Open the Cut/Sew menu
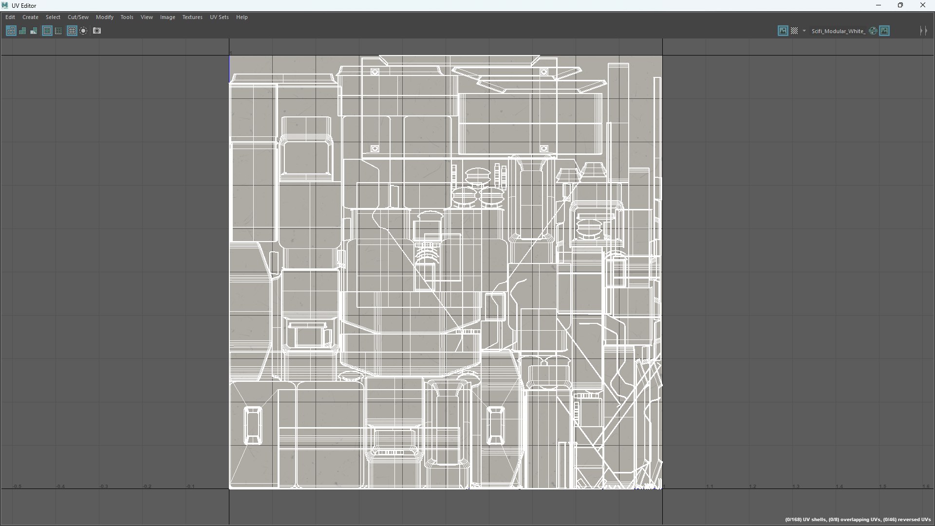Screen dimensions: 935x526 coord(78,17)
